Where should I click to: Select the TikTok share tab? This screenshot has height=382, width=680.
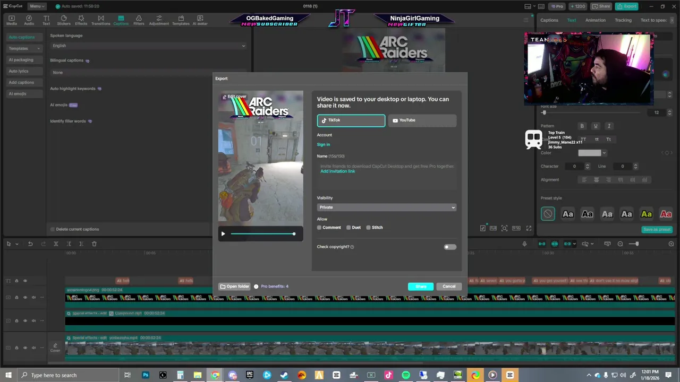(x=351, y=120)
